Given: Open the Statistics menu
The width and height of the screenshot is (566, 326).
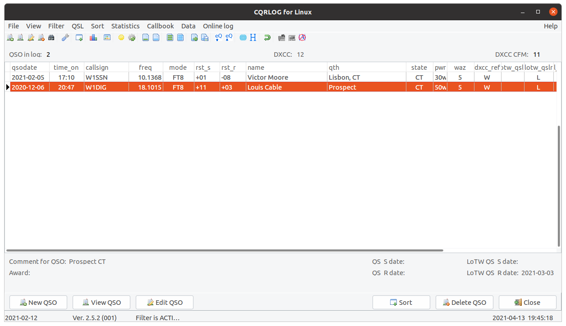Looking at the screenshot, I should coord(125,26).
